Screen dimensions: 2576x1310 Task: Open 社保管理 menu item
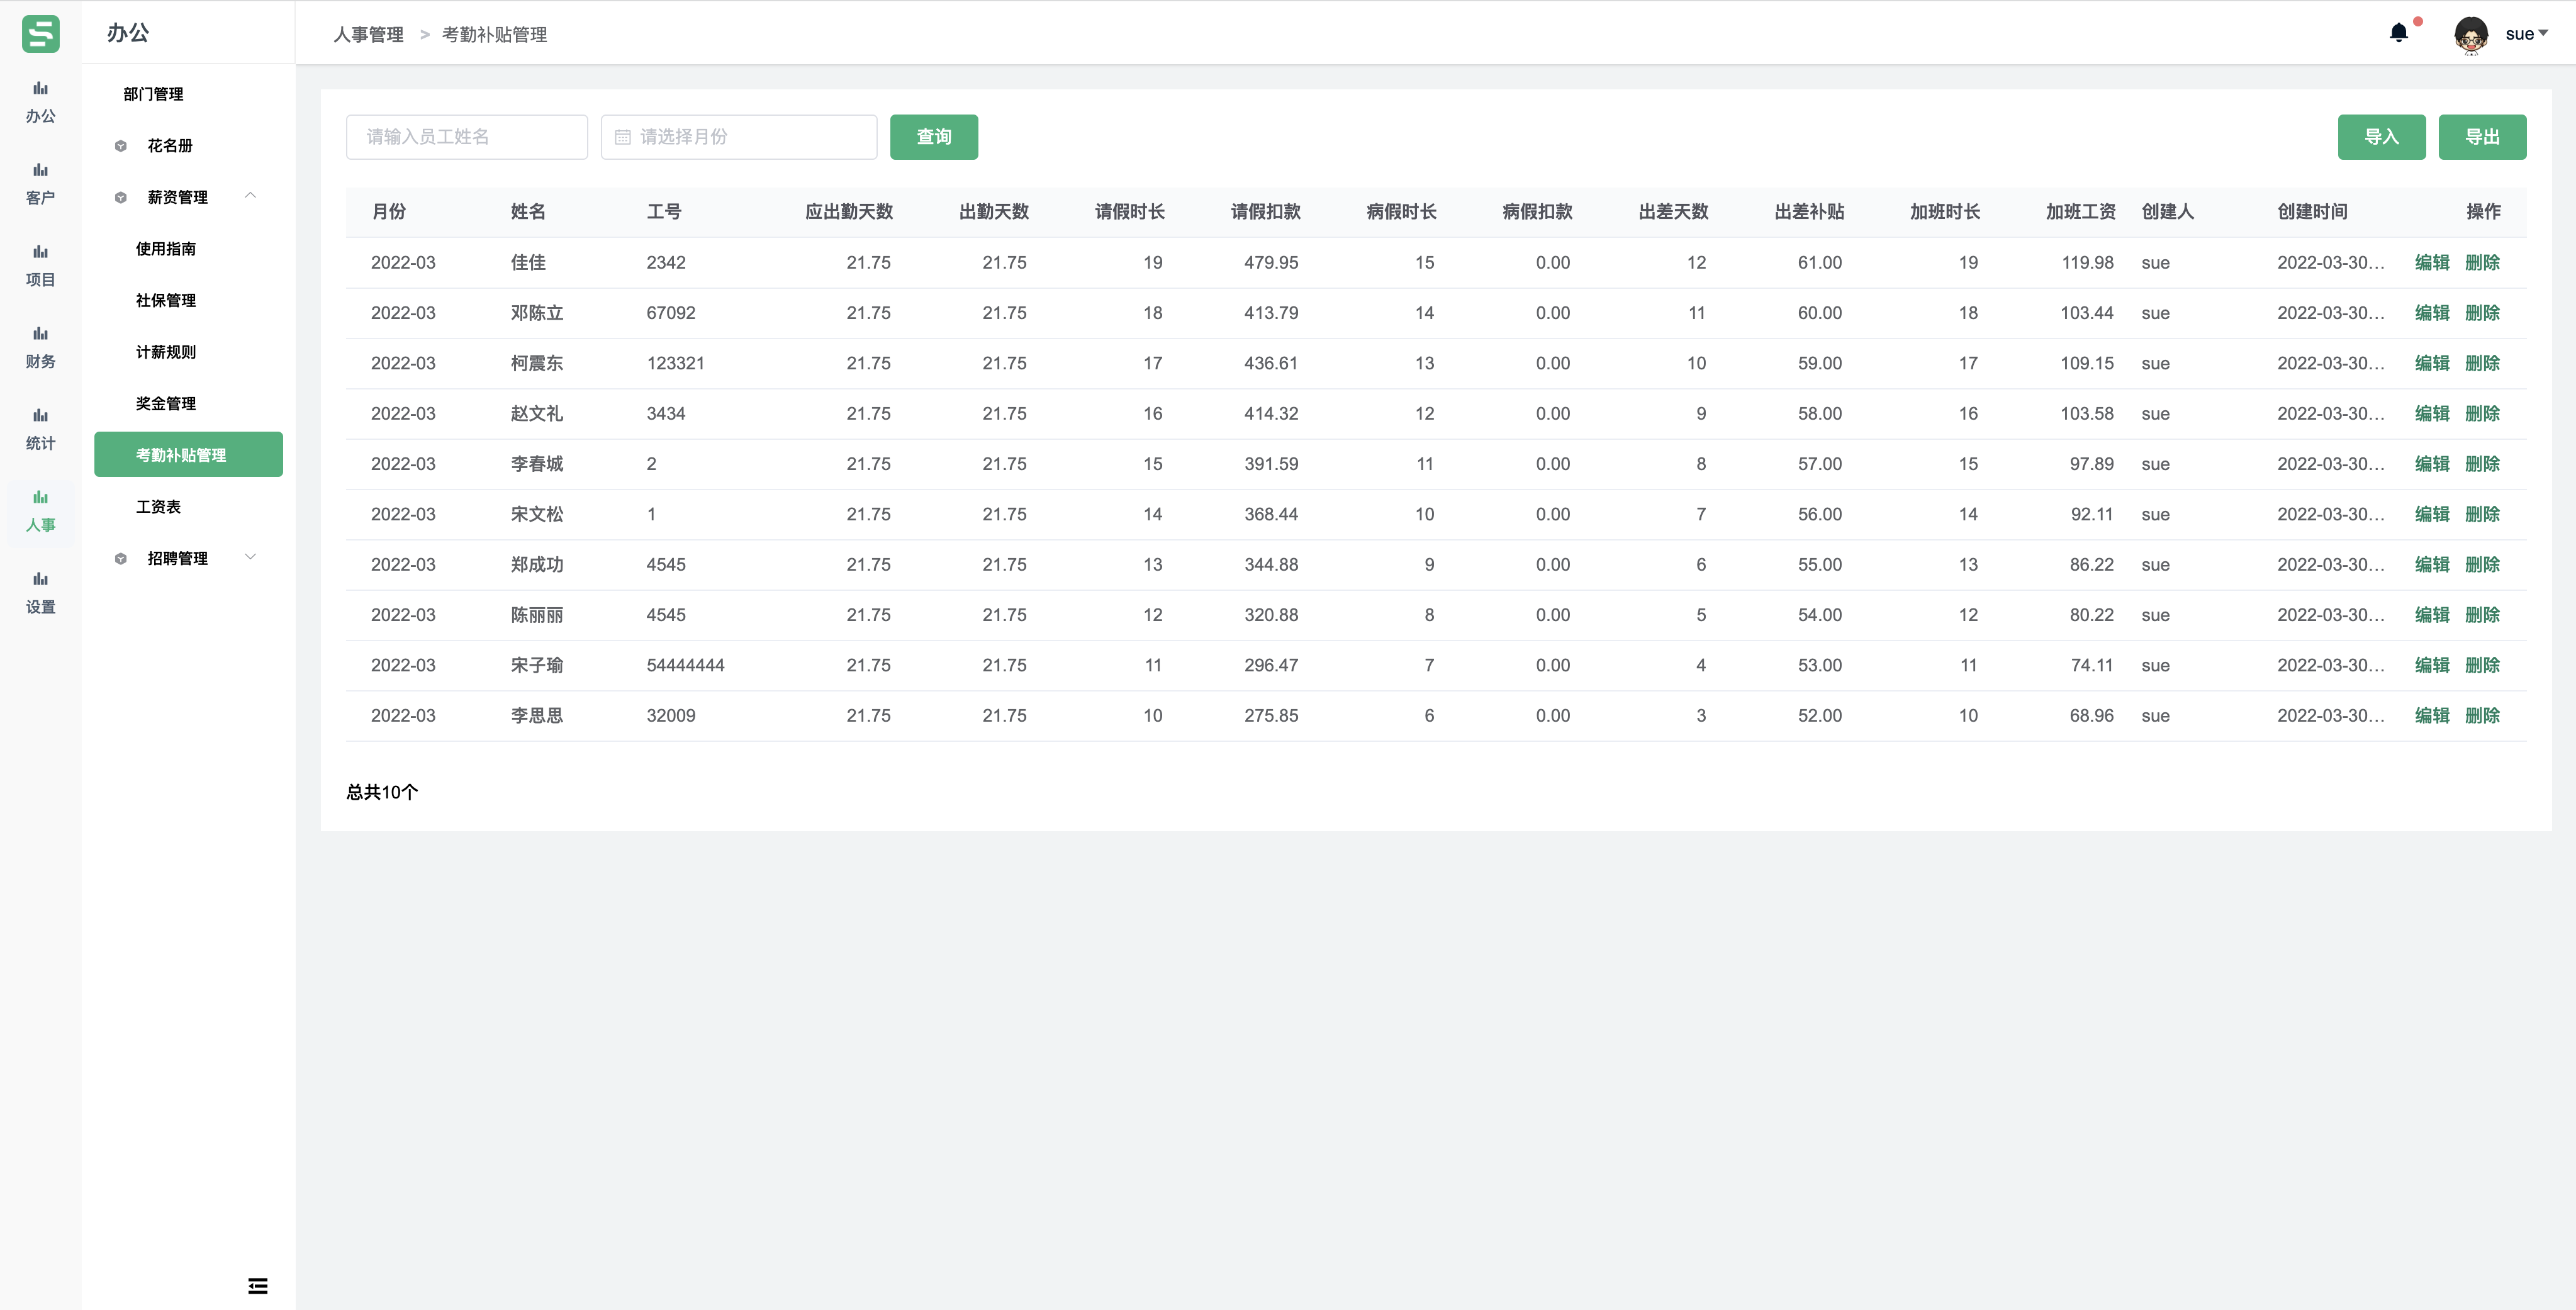pos(166,301)
